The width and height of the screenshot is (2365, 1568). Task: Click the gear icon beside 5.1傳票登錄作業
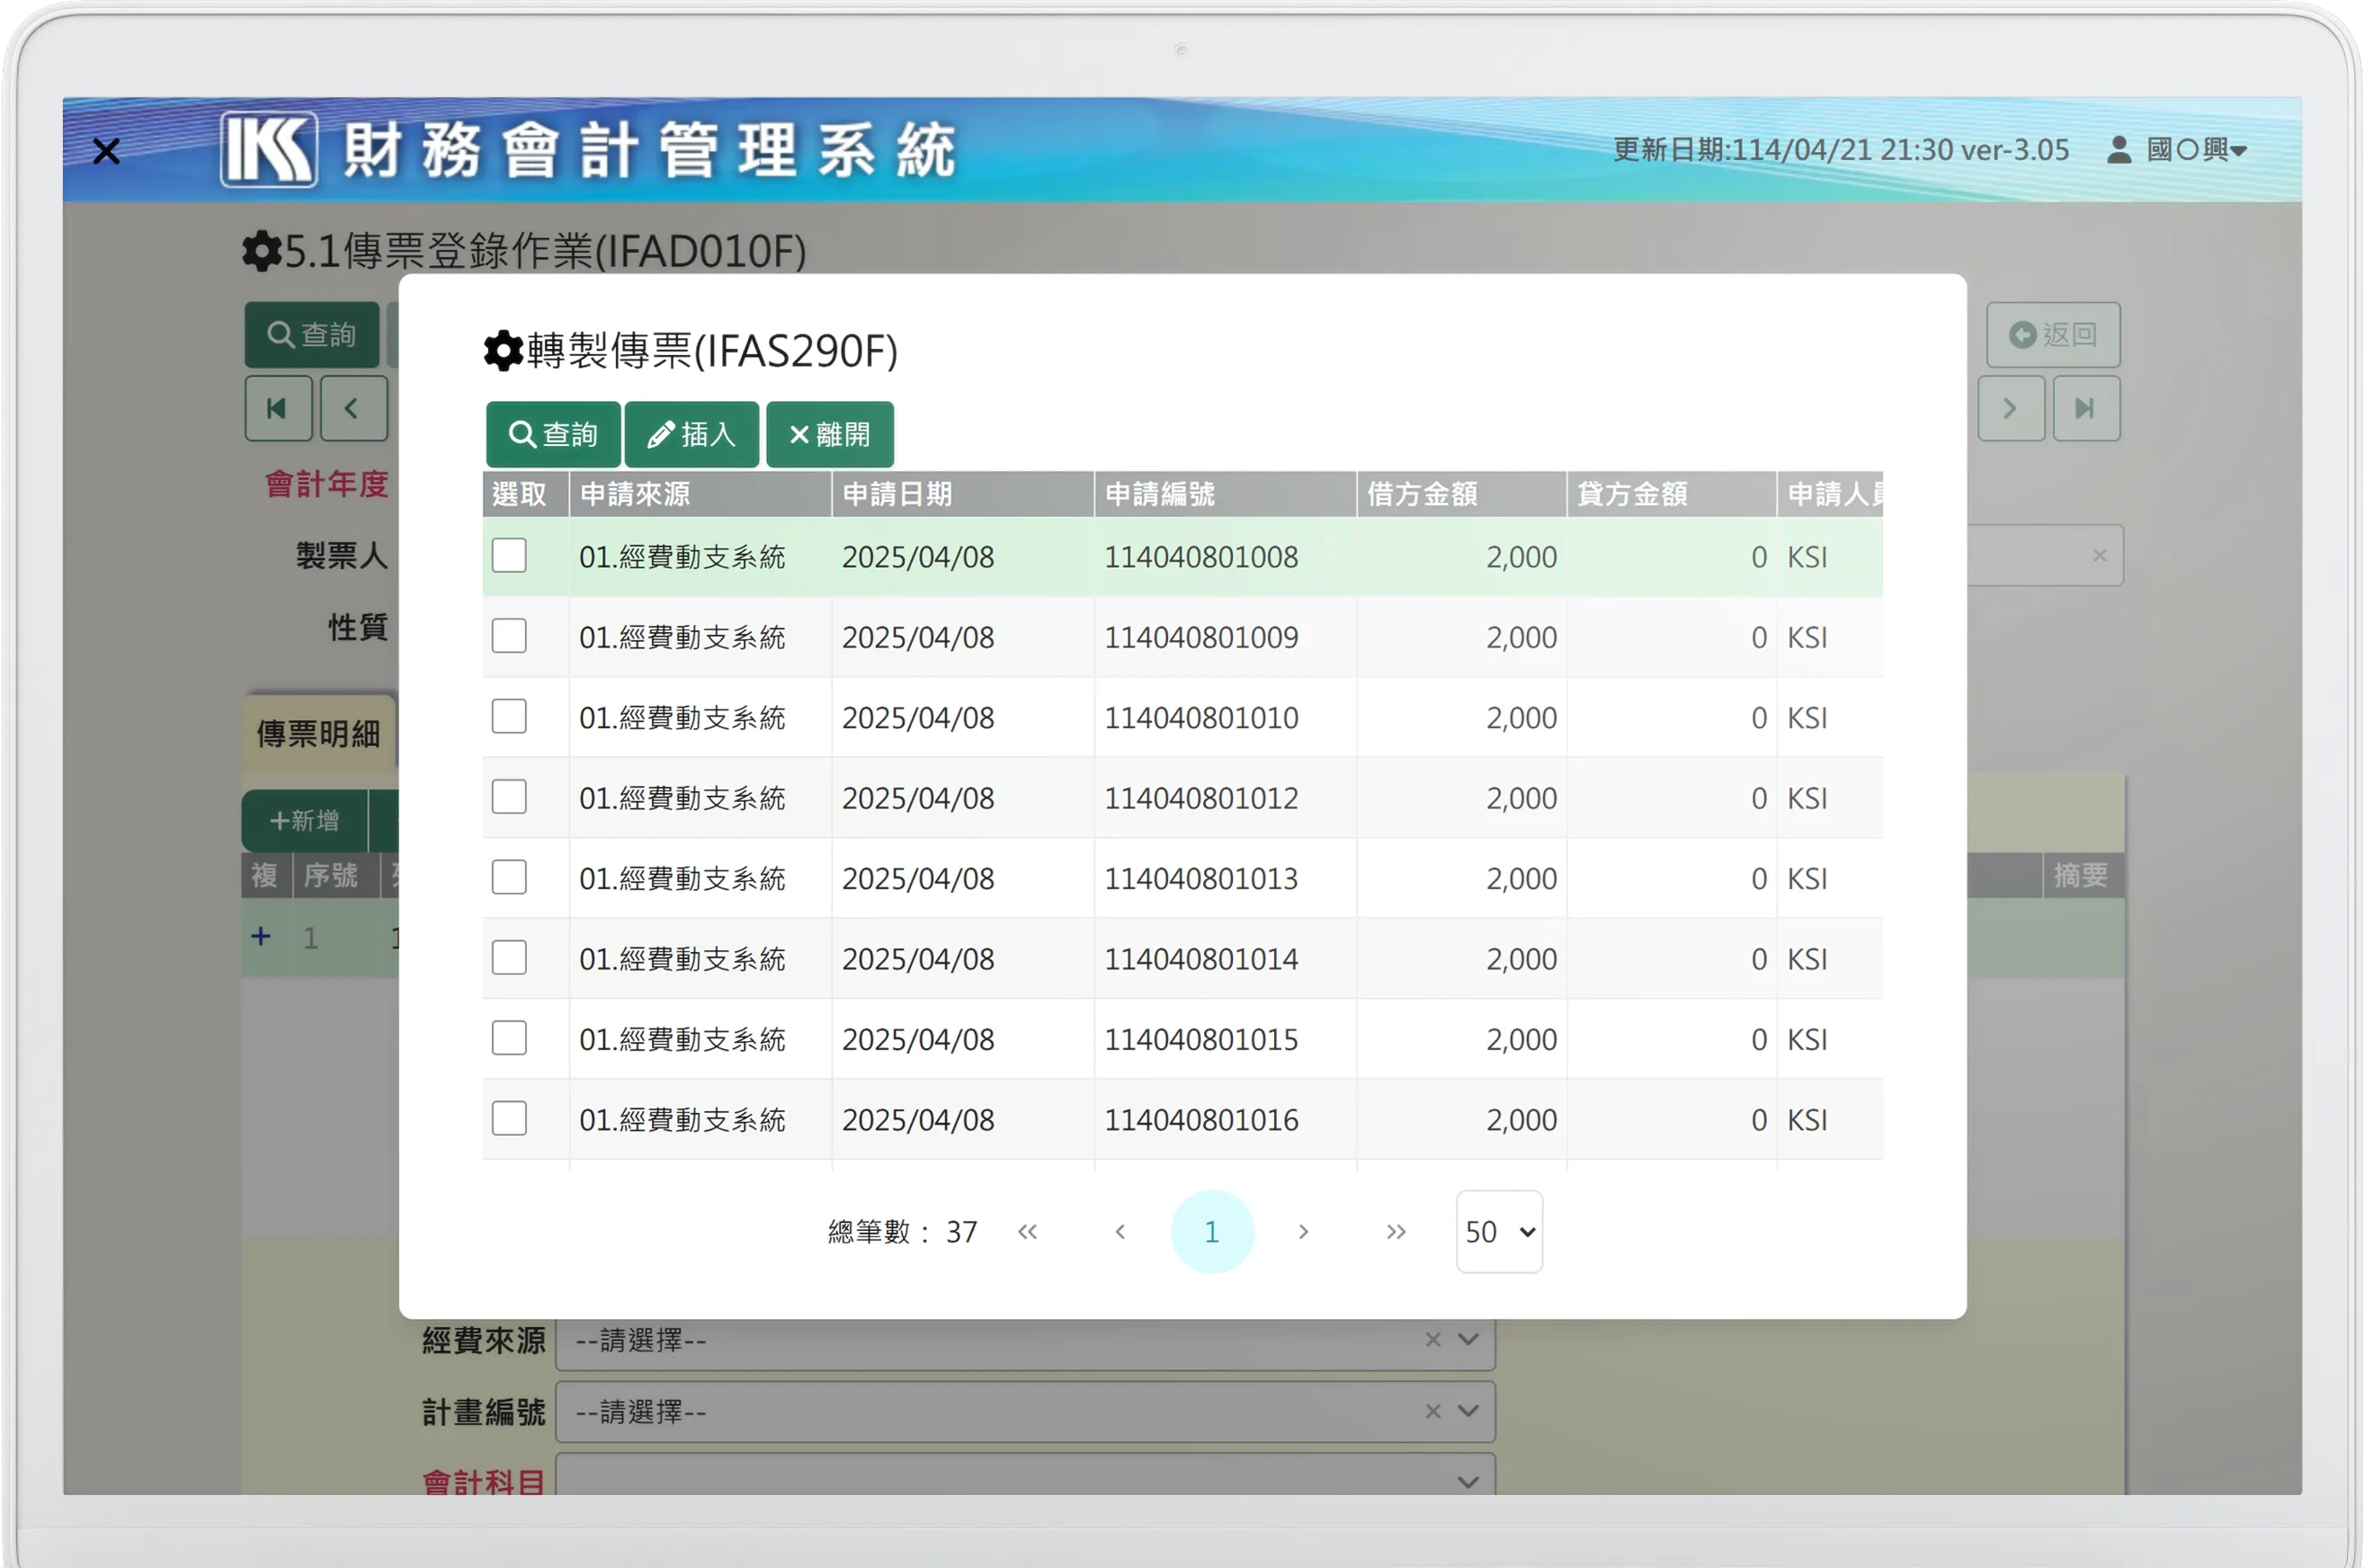pos(262,251)
